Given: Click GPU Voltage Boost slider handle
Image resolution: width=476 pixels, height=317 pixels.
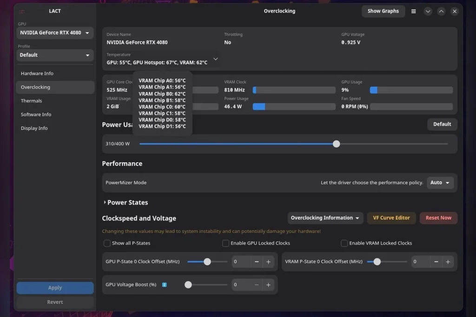Looking at the screenshot, I should (188, 285).
